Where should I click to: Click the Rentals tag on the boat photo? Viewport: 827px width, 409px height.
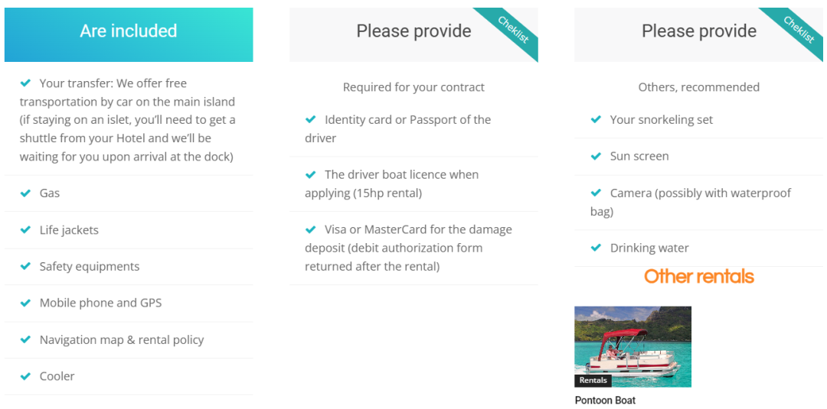coord(593,381)
